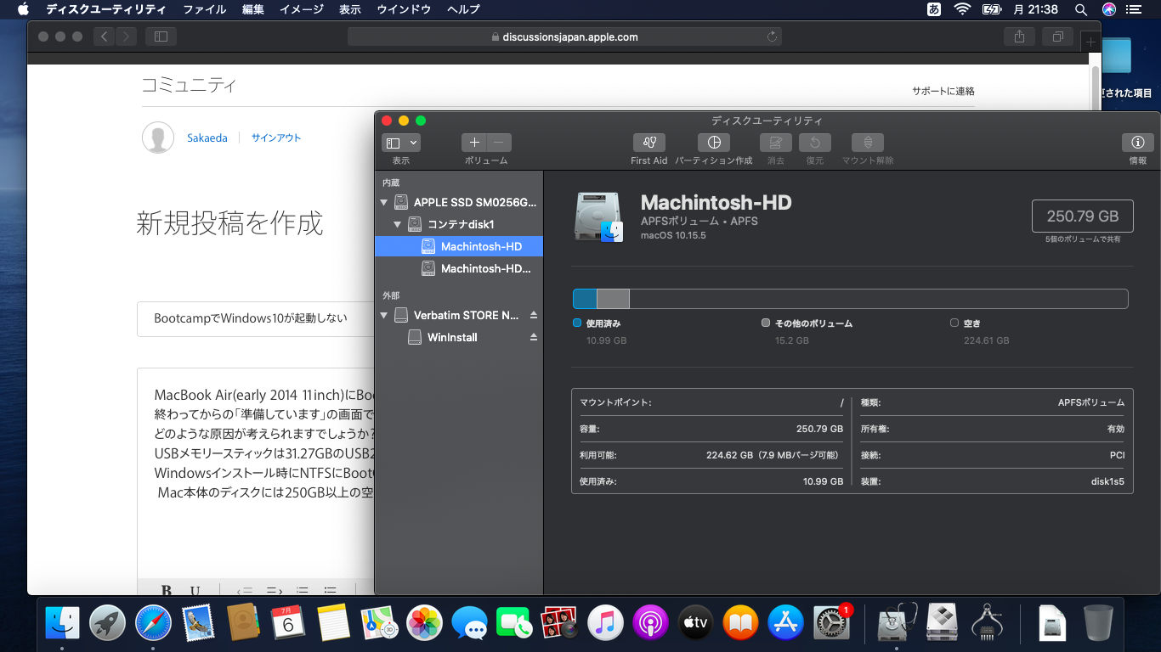Open the display view dropdown in Disk Utility
Viewport: 1161px width, 652px height.
click(401, 143)
